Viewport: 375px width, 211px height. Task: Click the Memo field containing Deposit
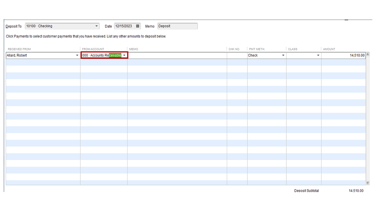pyautogui.click(x=178, y=26)
